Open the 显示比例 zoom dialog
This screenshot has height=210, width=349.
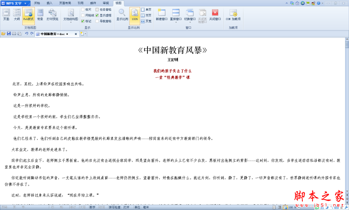pyautogui.click(x=122, y=15)
